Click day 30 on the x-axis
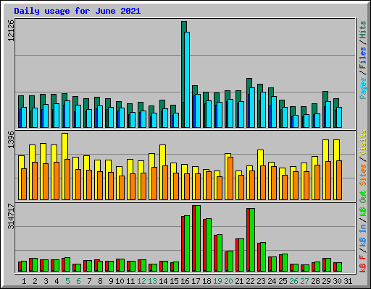Image resolution: width=371 pixels, height=289 pixels. [337, 281]
